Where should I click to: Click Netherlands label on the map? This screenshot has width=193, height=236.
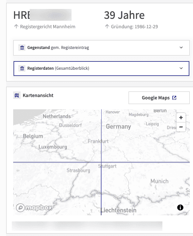(57, 116)
